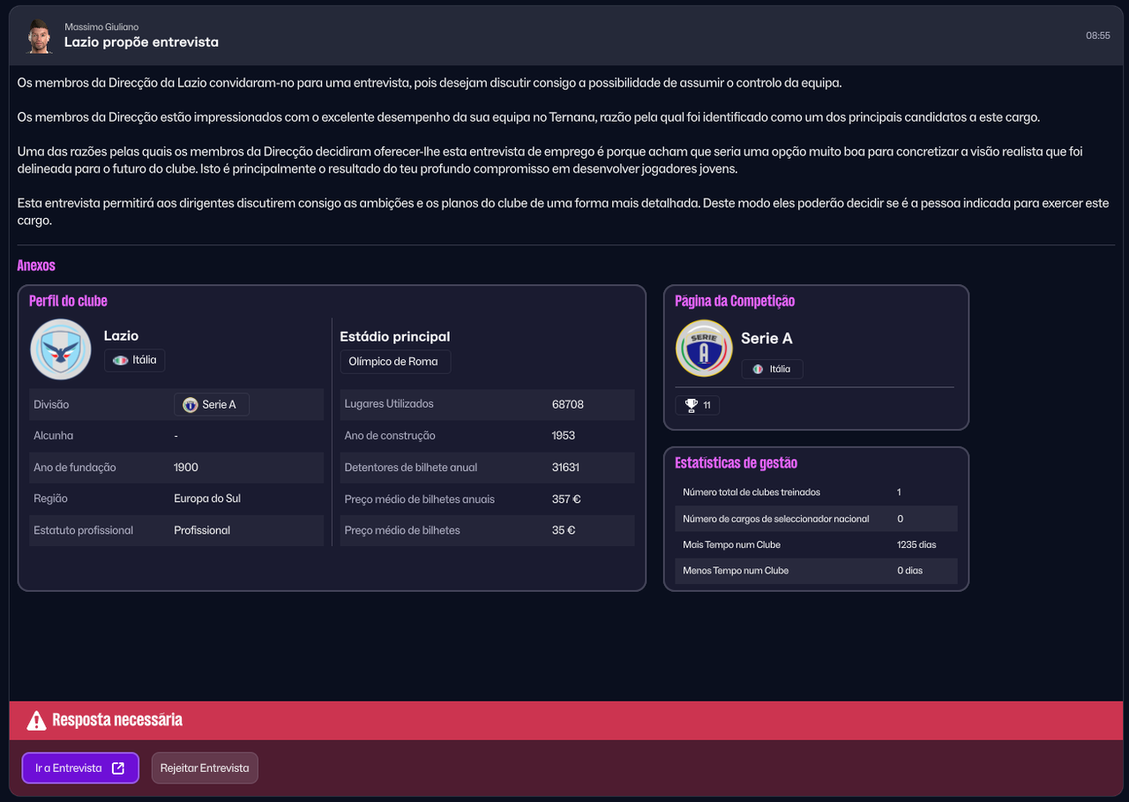Go to the interview with Ir a Entrevista

[x=80, y=768]
